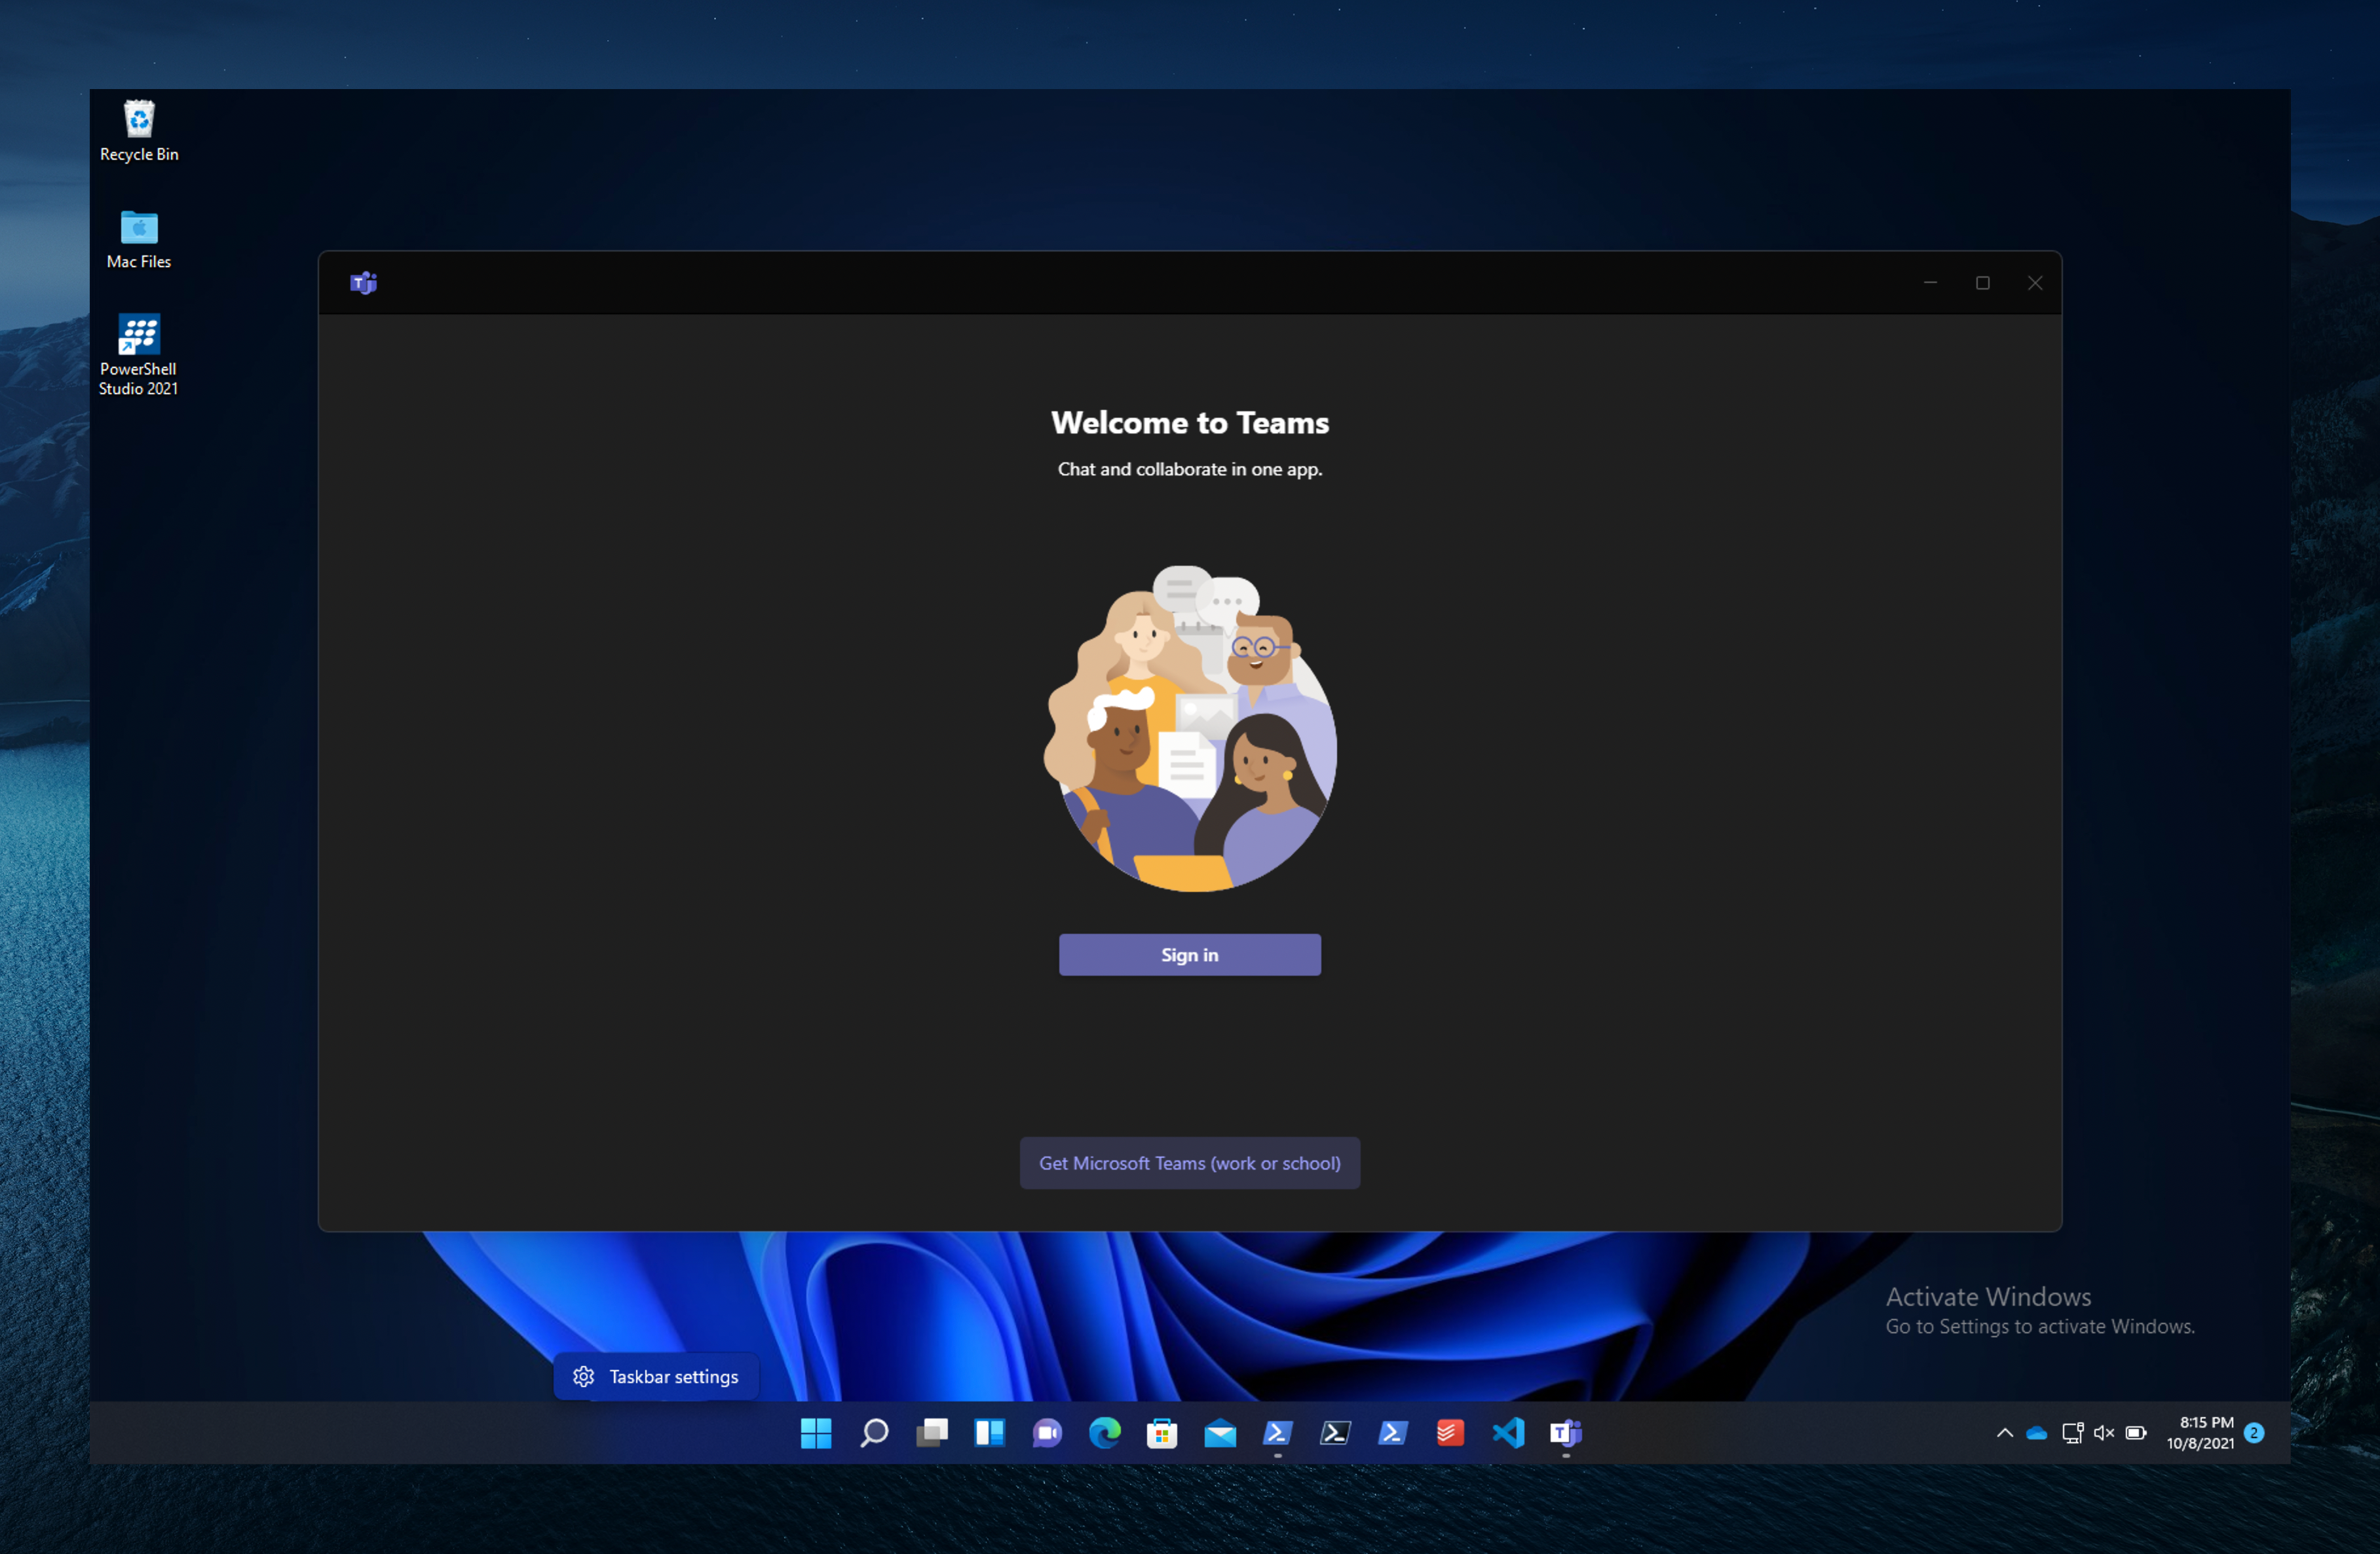This screenshot has height=1554, width=2380.
Task: Select the Mac Files desktop folder
Action: (x=139, y=239)
